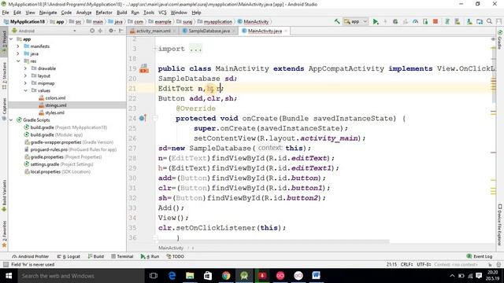Click the Attach debugger to process icon

[x=425, y=21]
